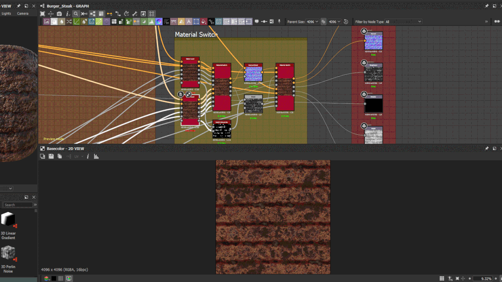Viewport: 502px width, 282px height.
Task: Open the Filter by Node Type dropdown
Action: [x=403, y=22]
